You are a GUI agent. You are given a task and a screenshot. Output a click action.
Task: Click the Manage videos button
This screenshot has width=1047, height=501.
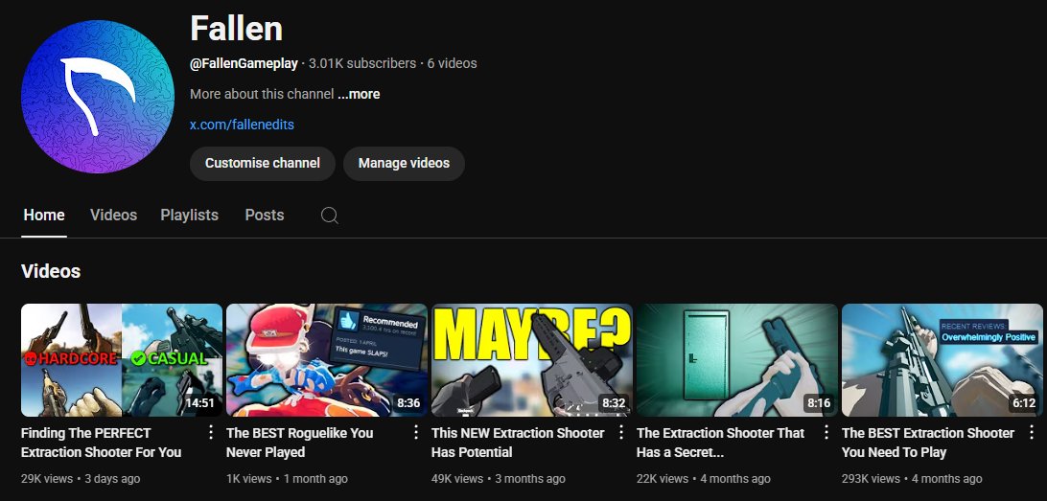coord(404,164)
